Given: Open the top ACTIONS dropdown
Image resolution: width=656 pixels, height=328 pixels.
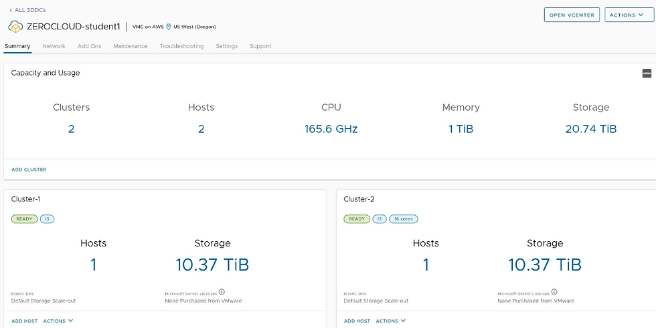Looking at the screenshot, I should 629,15.
